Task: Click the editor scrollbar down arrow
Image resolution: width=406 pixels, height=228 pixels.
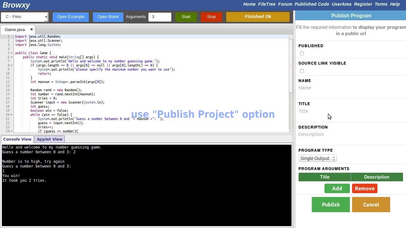Action: [291, 131]
